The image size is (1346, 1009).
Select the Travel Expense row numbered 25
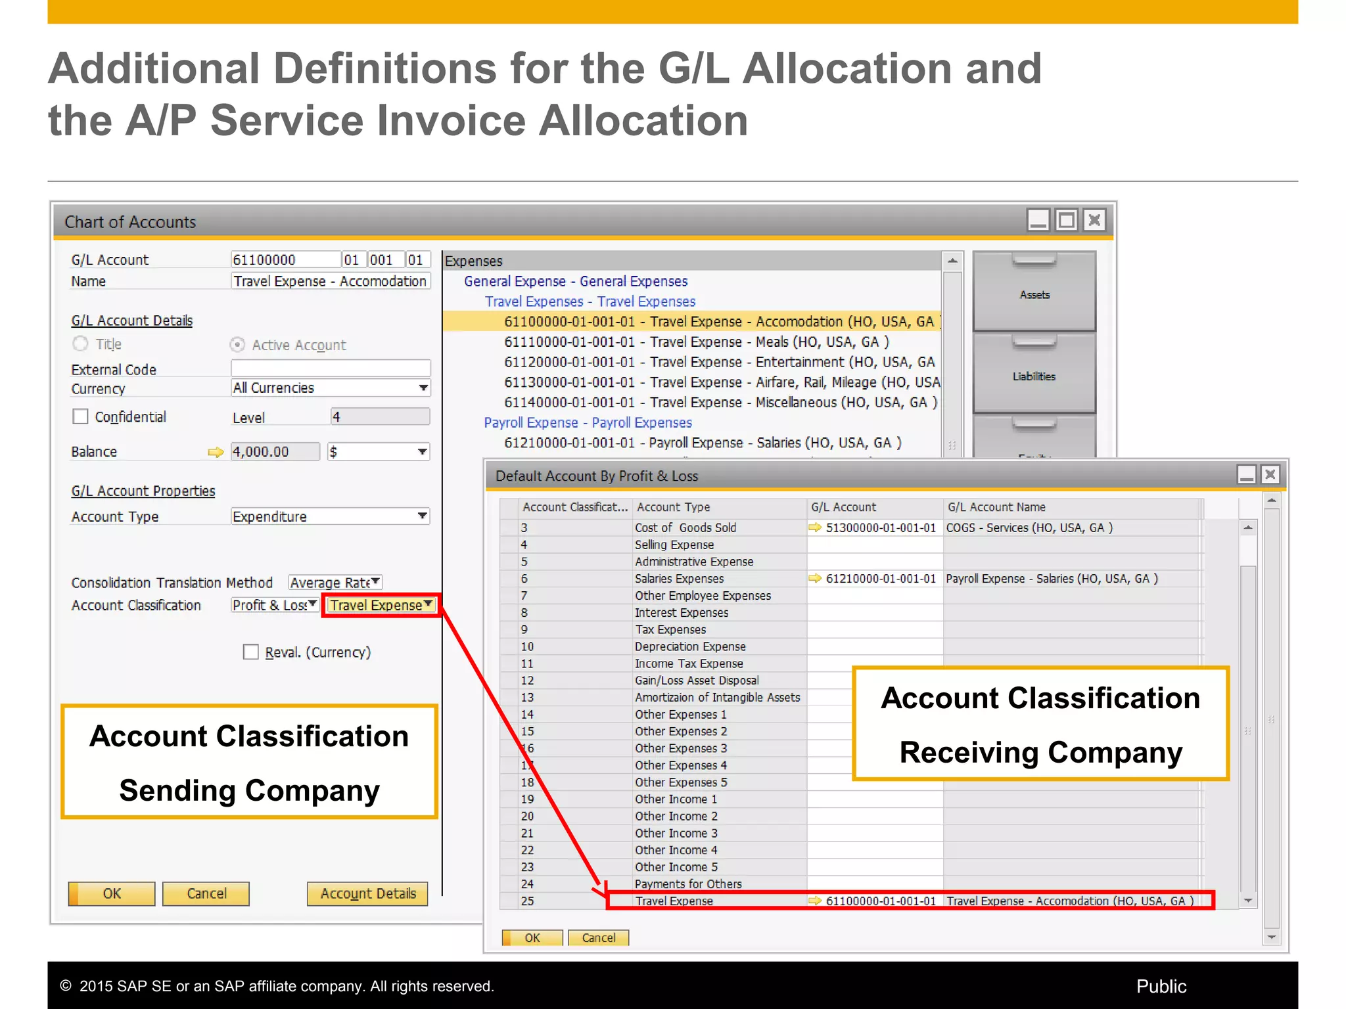click(851, 901)
